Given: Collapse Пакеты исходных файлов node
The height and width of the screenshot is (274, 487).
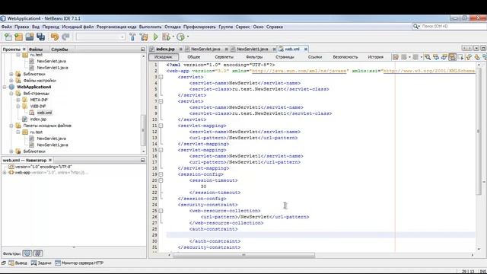Looking at the screenshot, I should click(x=11, y=126).
